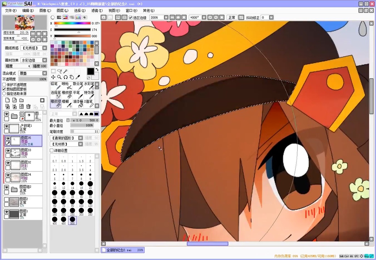Image resolution: width=376 pixels, height=260 pixels.
Task: Open the rotation angle +000° dropdown
Action: coord(204,17)
